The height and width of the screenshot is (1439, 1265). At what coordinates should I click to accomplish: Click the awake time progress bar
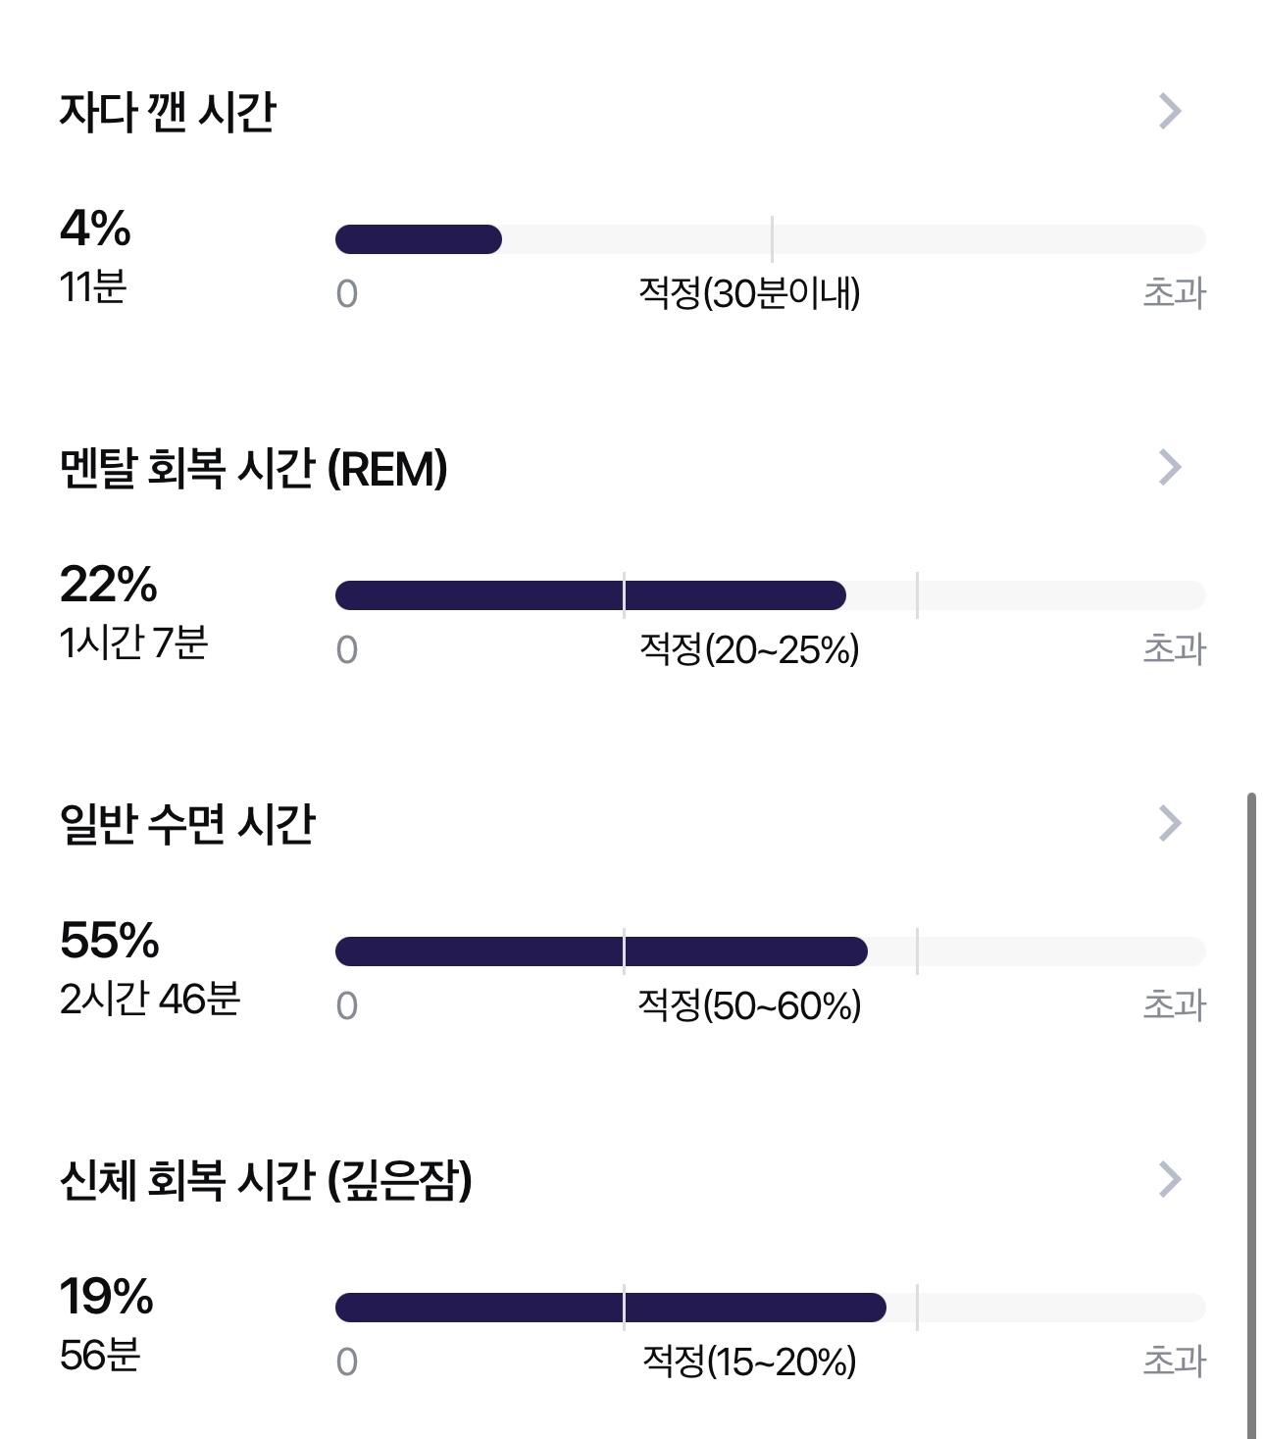[x=770, y=239]
